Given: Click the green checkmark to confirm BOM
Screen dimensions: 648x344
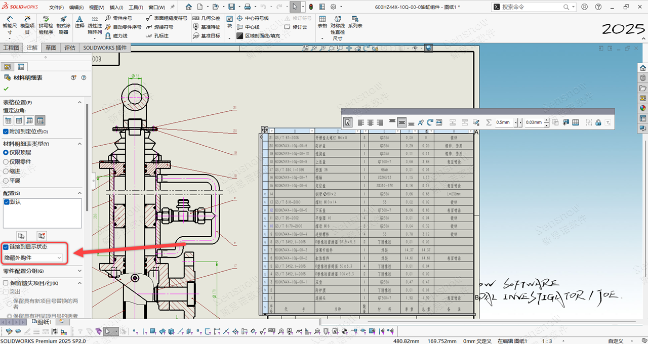Looking at the screenshot, I should [x=6, y=89].
